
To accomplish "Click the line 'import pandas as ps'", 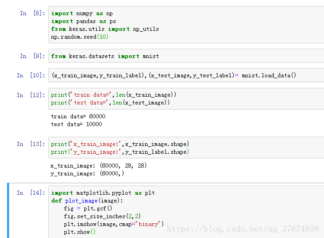I will pyautogui.click(x=83, y=21).
